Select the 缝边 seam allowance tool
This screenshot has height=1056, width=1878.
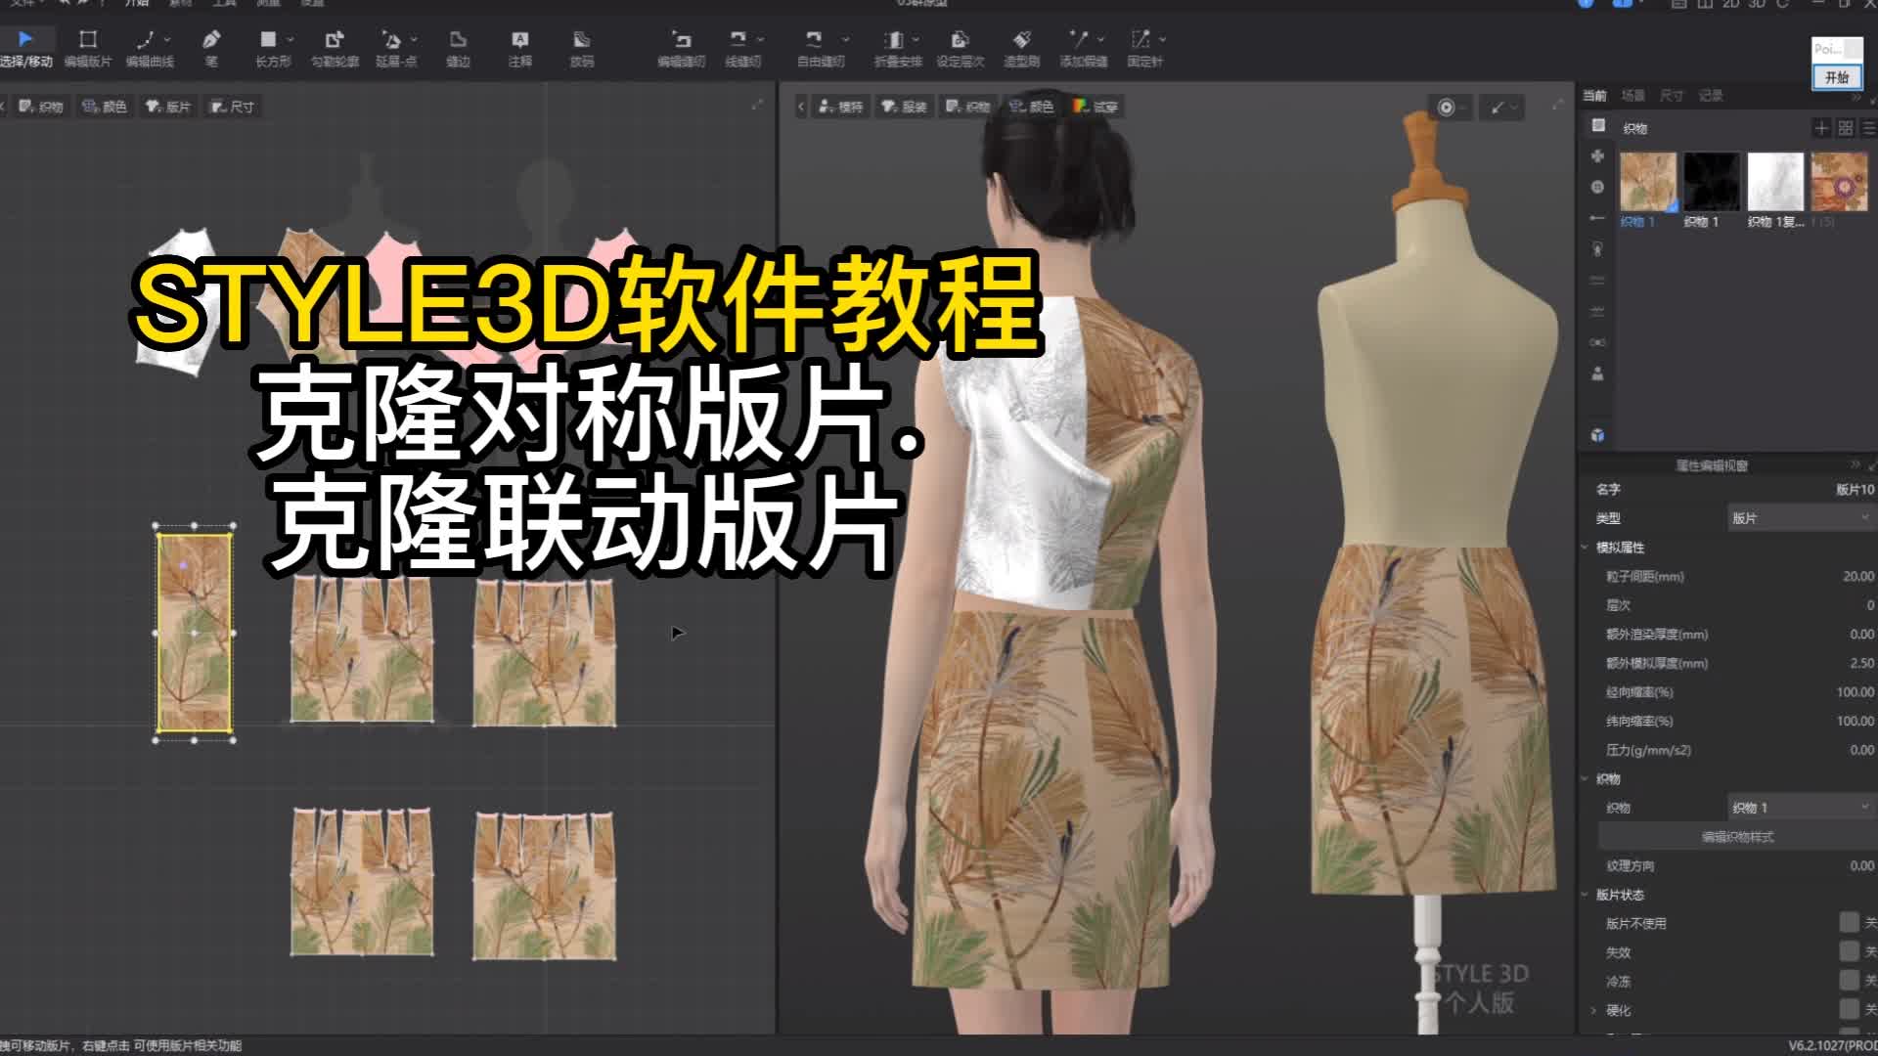(458, 48)
